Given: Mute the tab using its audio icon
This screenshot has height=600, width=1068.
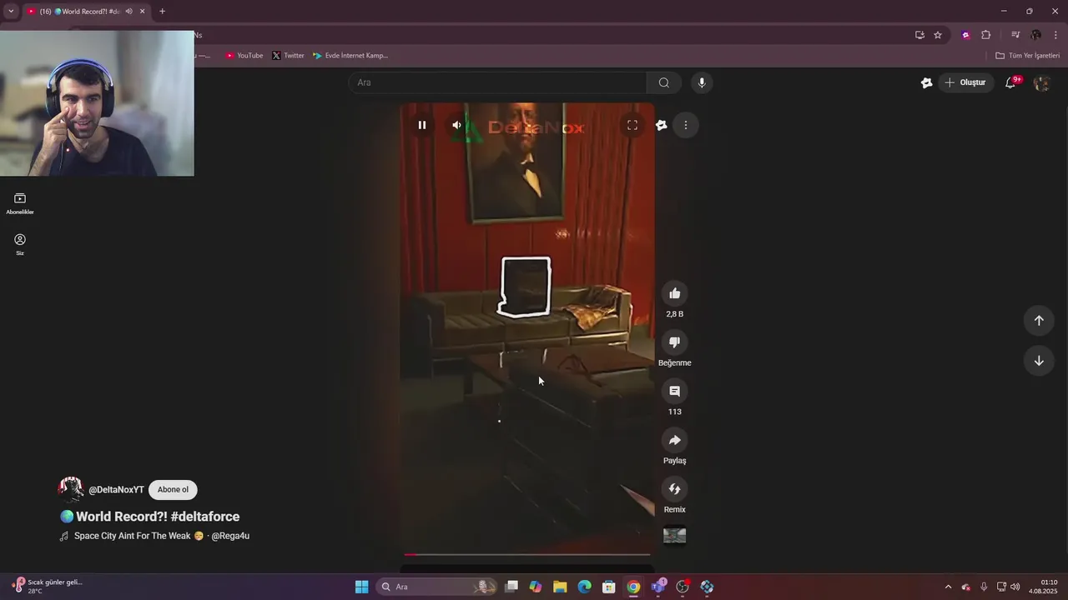Looking at the screenshot, I should [129, 12].
